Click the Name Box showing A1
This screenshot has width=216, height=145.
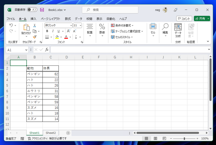17,50
